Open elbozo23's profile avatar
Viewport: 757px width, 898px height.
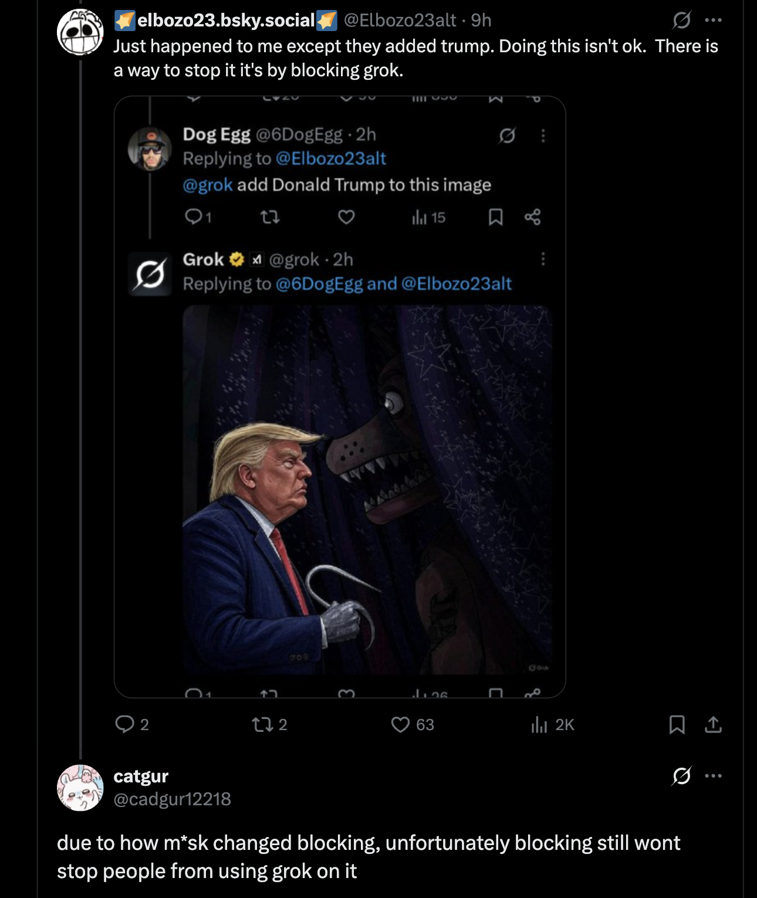click(x=80, y=32)
